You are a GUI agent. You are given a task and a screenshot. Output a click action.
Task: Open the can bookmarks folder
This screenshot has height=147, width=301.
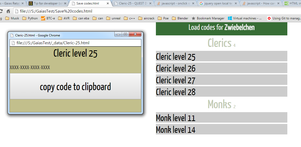click(98, 18)
